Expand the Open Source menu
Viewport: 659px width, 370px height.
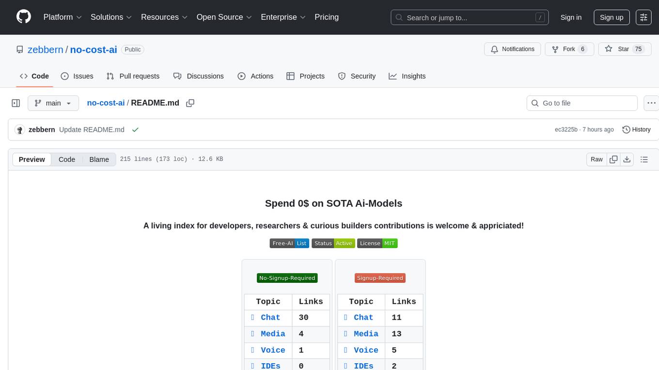pyautogui.click(x=224, y=17)
